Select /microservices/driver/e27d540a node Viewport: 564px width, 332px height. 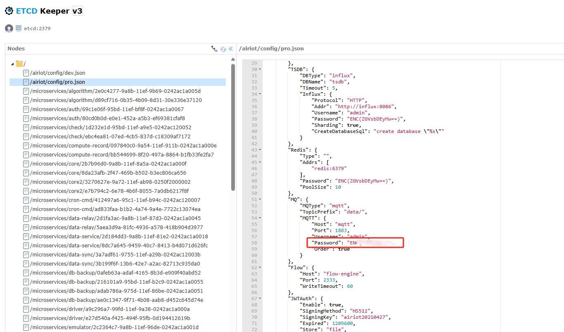tap(110, 318)
